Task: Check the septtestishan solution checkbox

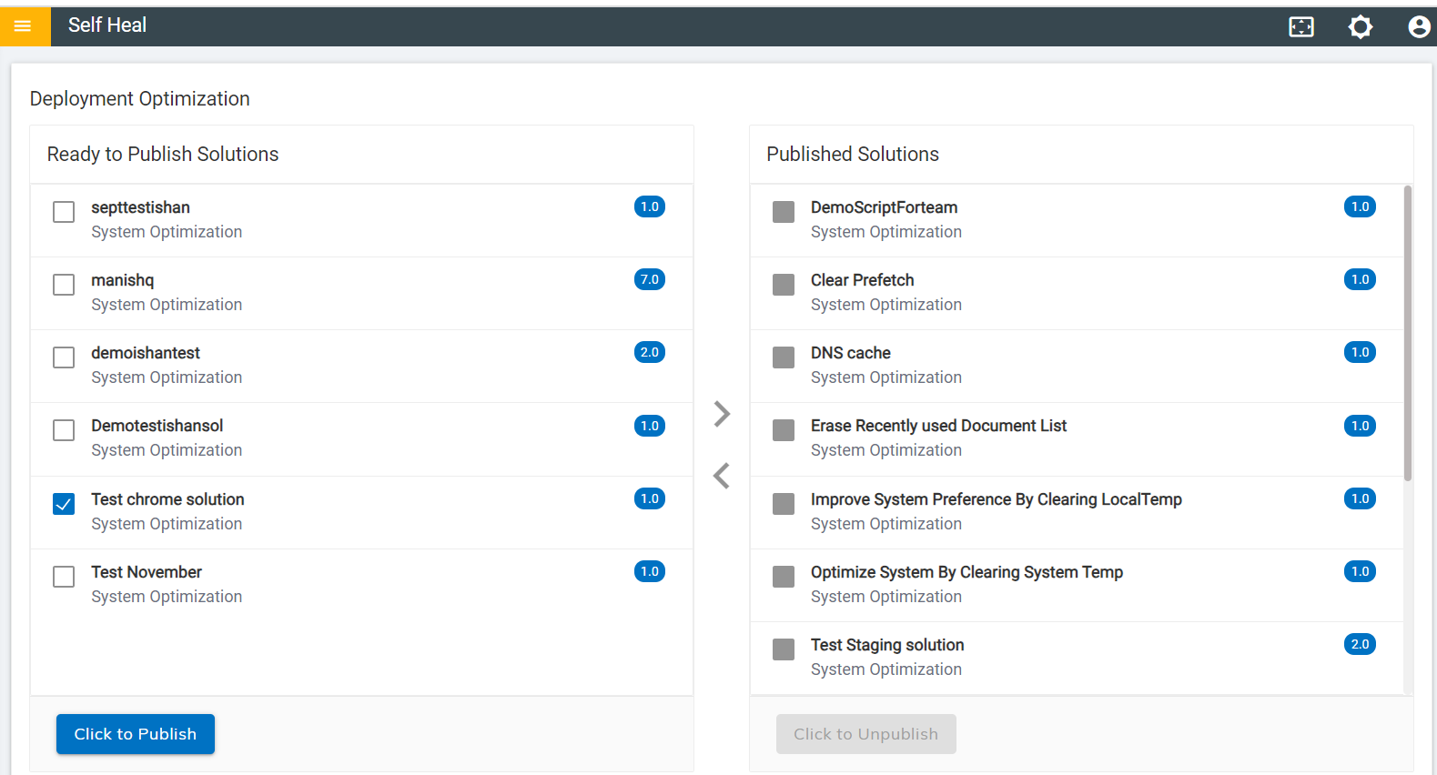Action: click(x=64, y=212)
